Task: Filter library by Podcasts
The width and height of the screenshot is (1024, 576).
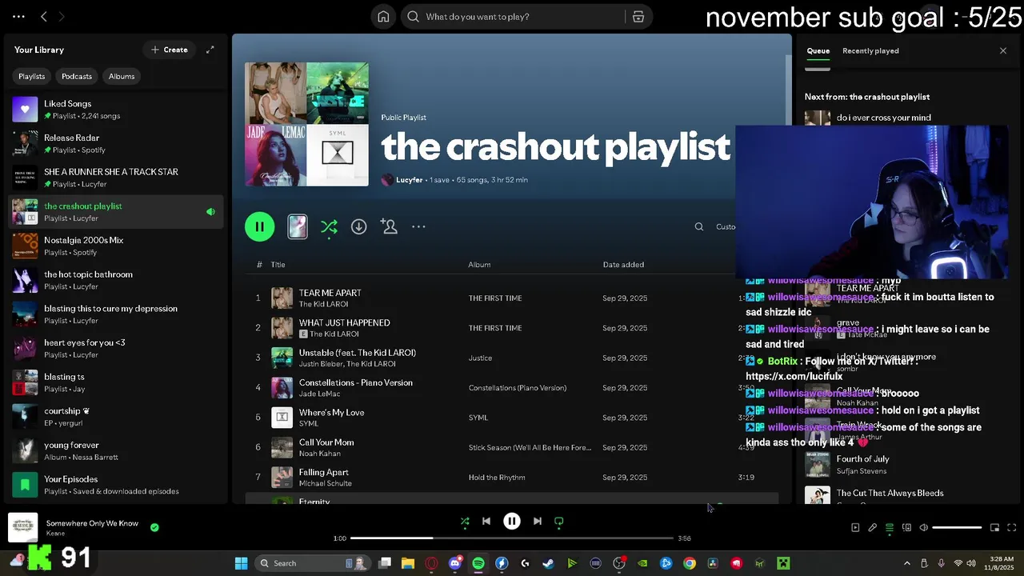Action: 77,76
